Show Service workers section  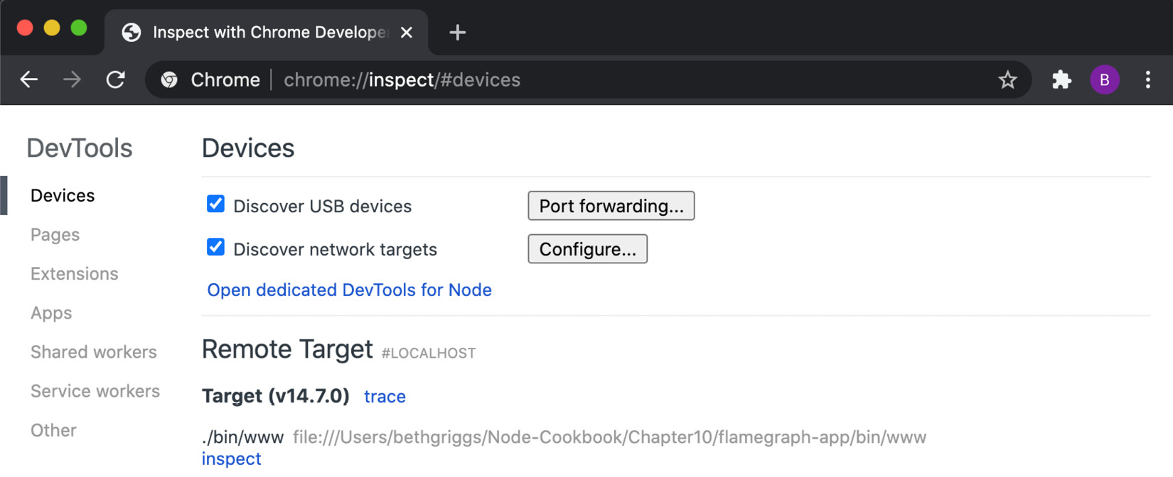95,391
